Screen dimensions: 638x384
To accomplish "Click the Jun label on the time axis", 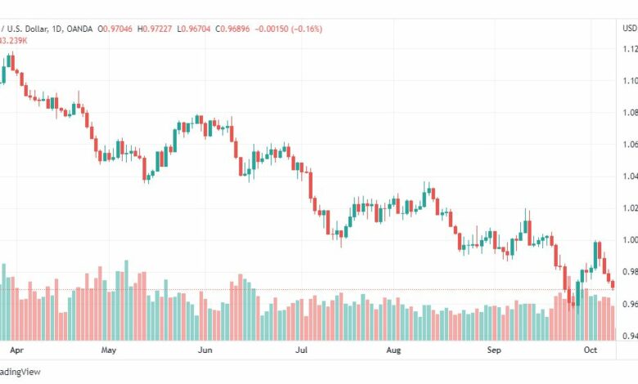I will pyautogui.click(x=205, y=350).
